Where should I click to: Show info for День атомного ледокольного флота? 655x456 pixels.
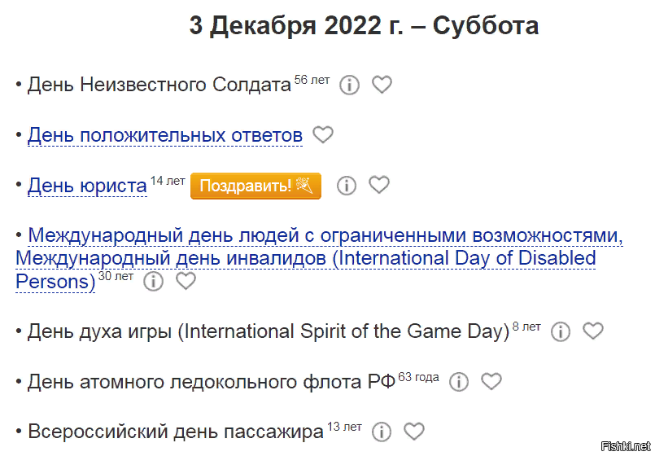(x=459, y=381)
